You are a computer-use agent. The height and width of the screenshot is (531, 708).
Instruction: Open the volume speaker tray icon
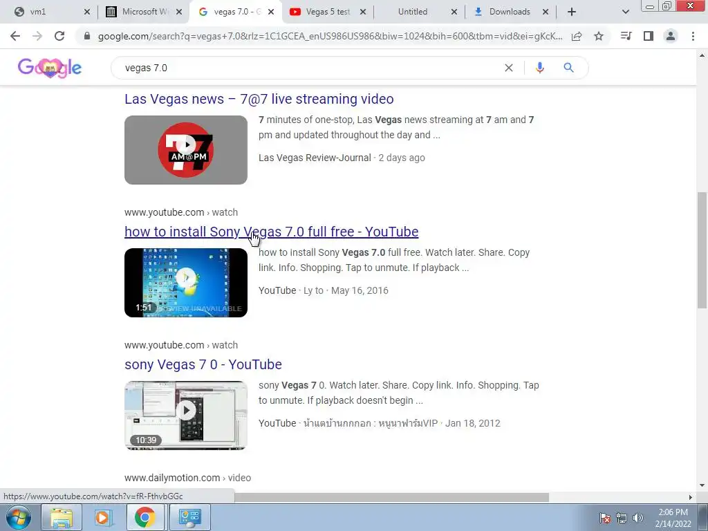[x=638, y=518]
